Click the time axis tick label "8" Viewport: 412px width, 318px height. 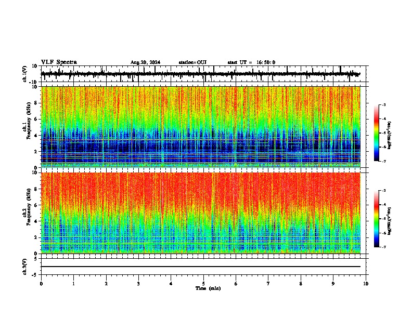pyautogui.click(x=301, y=284)
